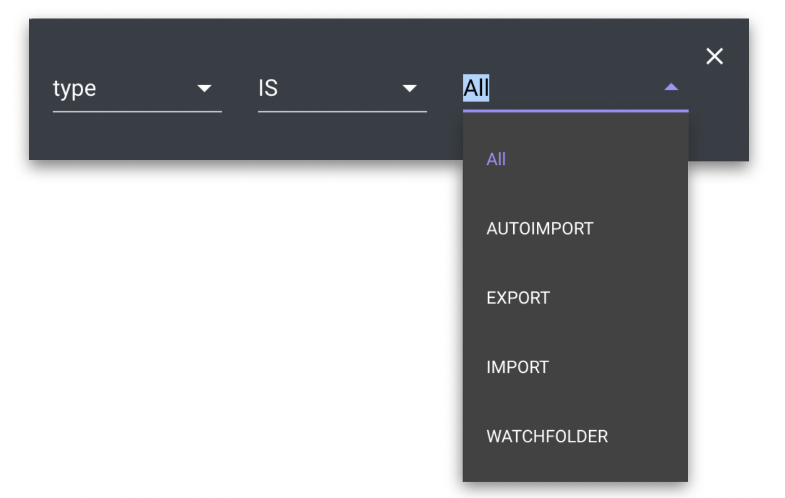The height and width of the screenshot is (498, 785).
Task: Click the underline beneath the IS field
Action: (342, 112)
